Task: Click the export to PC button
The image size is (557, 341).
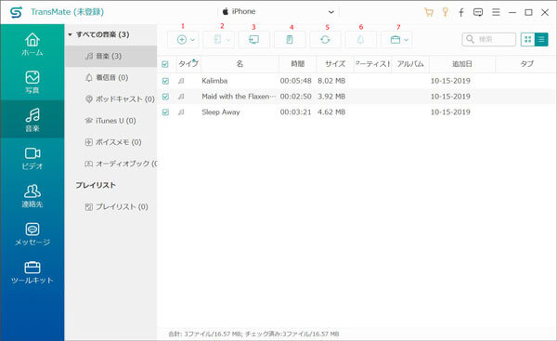Action: pos(254,39)
